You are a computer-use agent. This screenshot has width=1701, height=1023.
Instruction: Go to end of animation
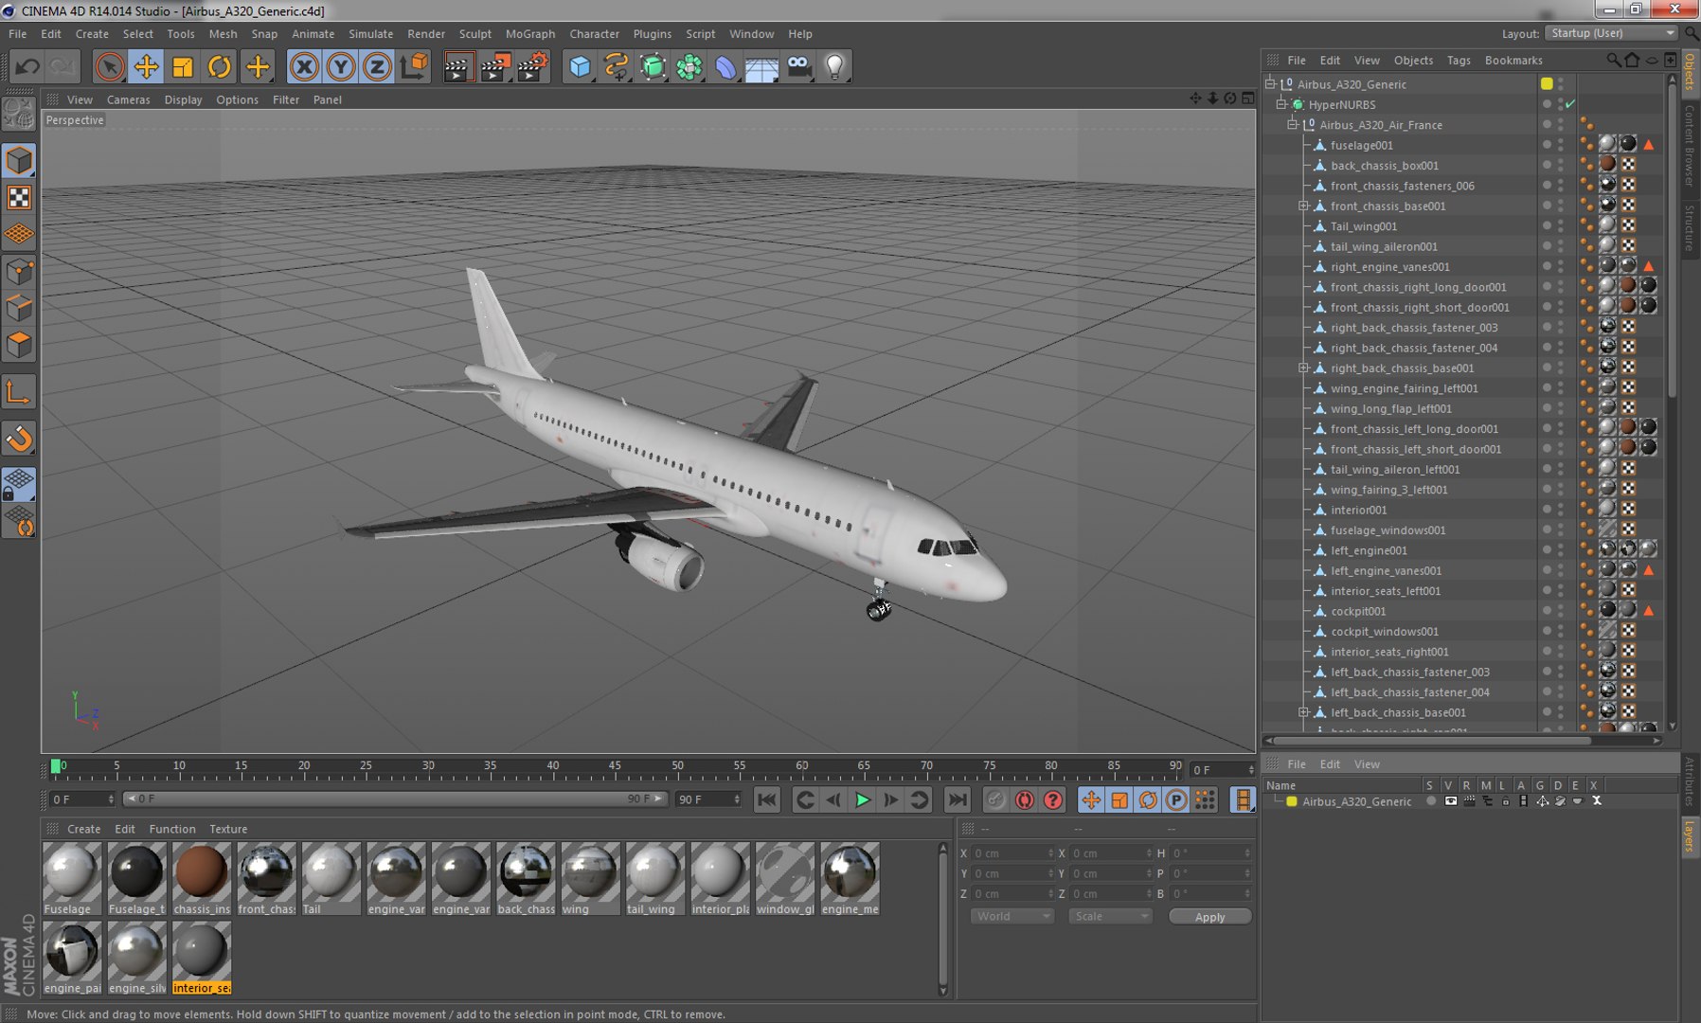(958, 800)
